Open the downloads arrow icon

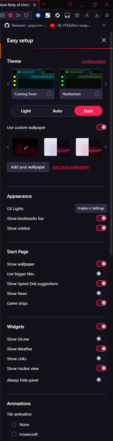click(x=97, y=15)
